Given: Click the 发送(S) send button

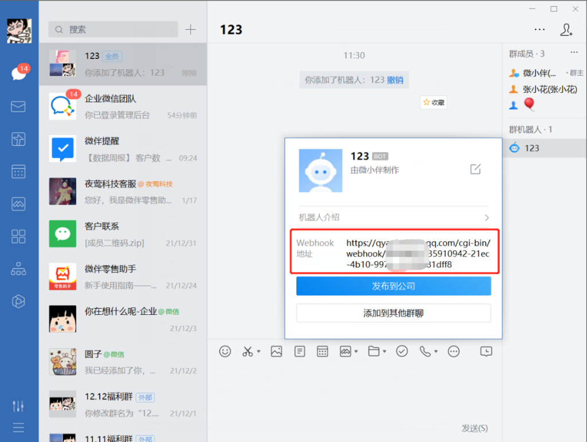Looking at the screenshot, I should pos(474,428).
